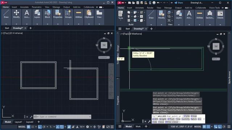Add new drawing tab in left window
Viewport: 232px width, 130px height.
(x=30, y=28)
